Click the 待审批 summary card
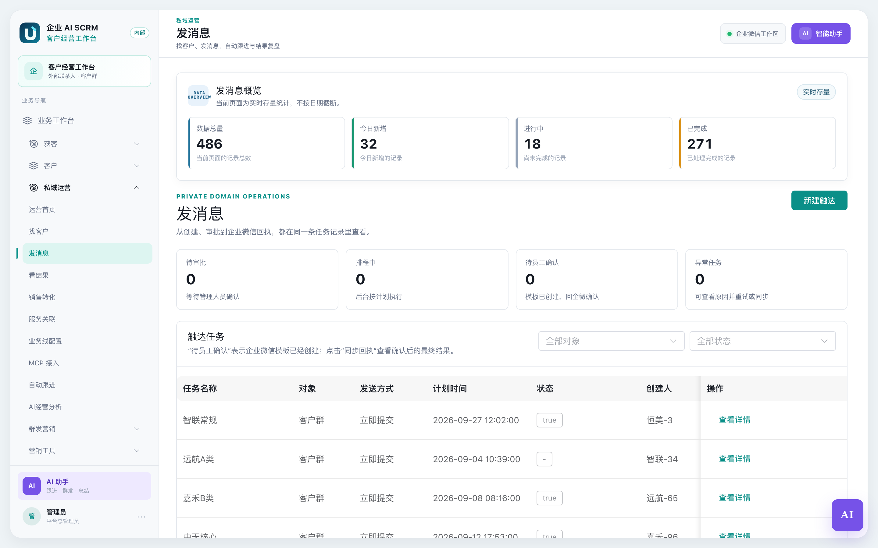Screen dimensions: 878x548 point(257,279)
